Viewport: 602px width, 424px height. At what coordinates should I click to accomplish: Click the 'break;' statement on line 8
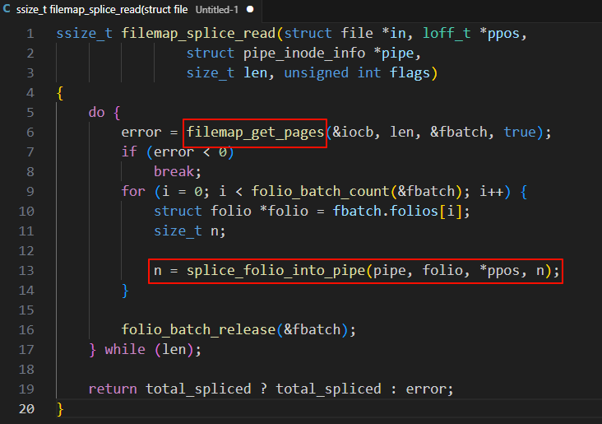point(178,172)
